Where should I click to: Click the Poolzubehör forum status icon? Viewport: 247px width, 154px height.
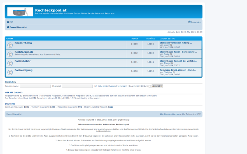pos(10,63)
